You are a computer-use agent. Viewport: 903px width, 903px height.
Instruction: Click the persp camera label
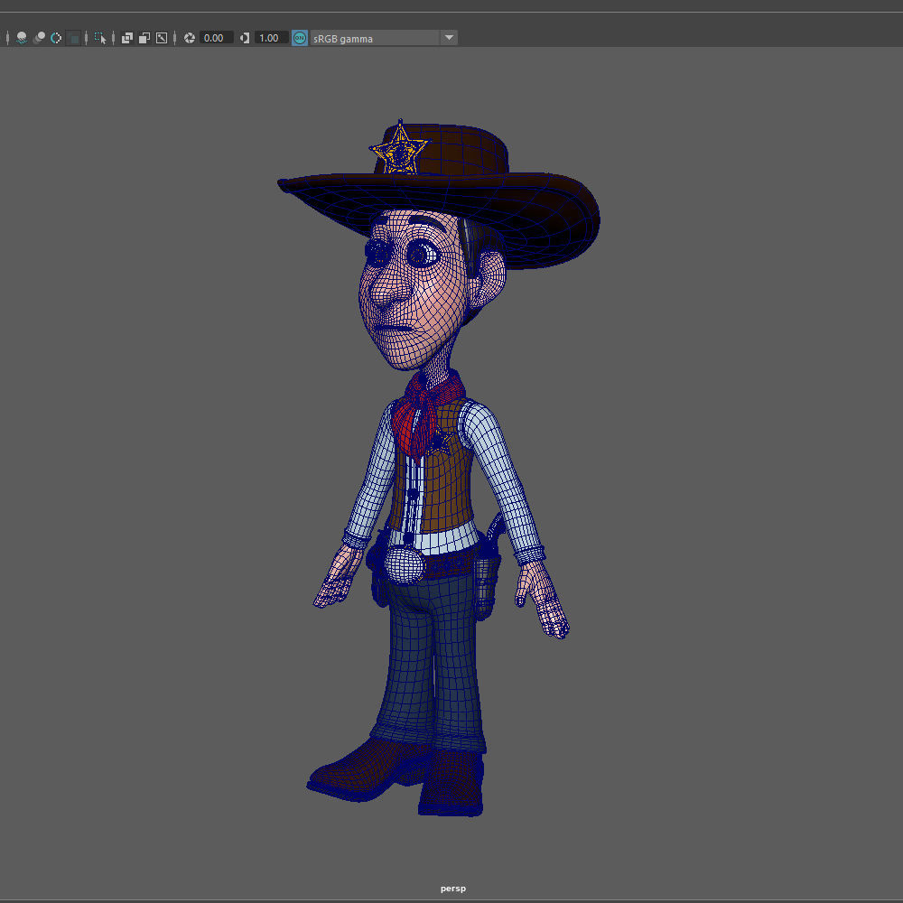452,889
